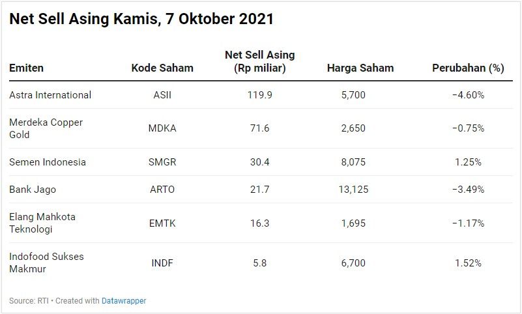522x314 pixels.
Task: Select the Elang Mahkota Teknologi cell
Action: (x=42, y=223)
